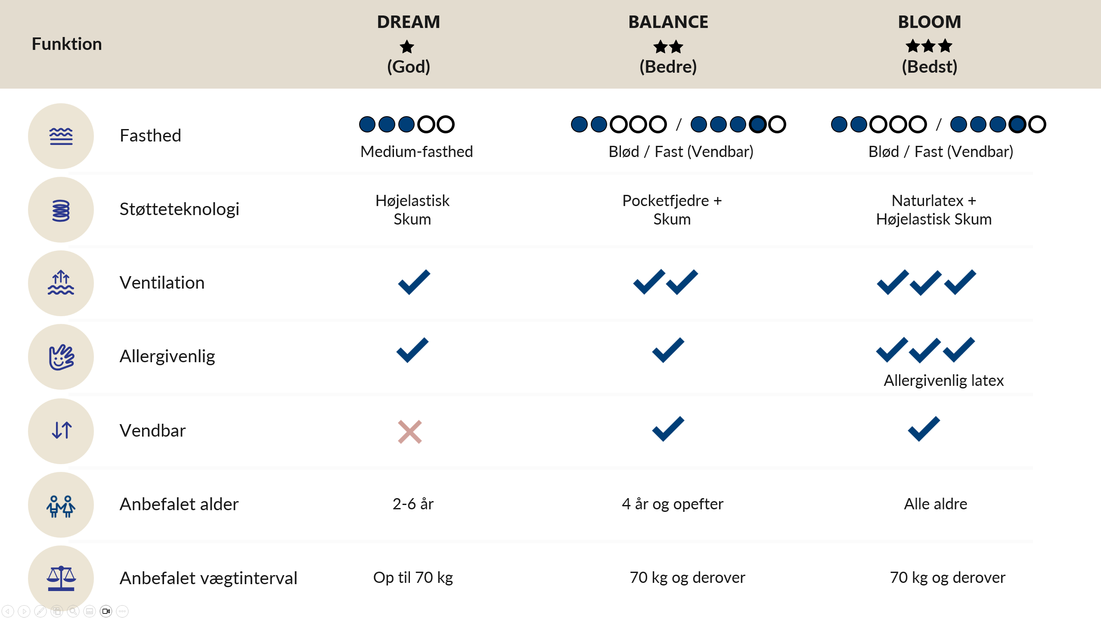Click the Allergivenlig smiling hand icon
Screen dimensions: 1101x619
pos(61,357)
